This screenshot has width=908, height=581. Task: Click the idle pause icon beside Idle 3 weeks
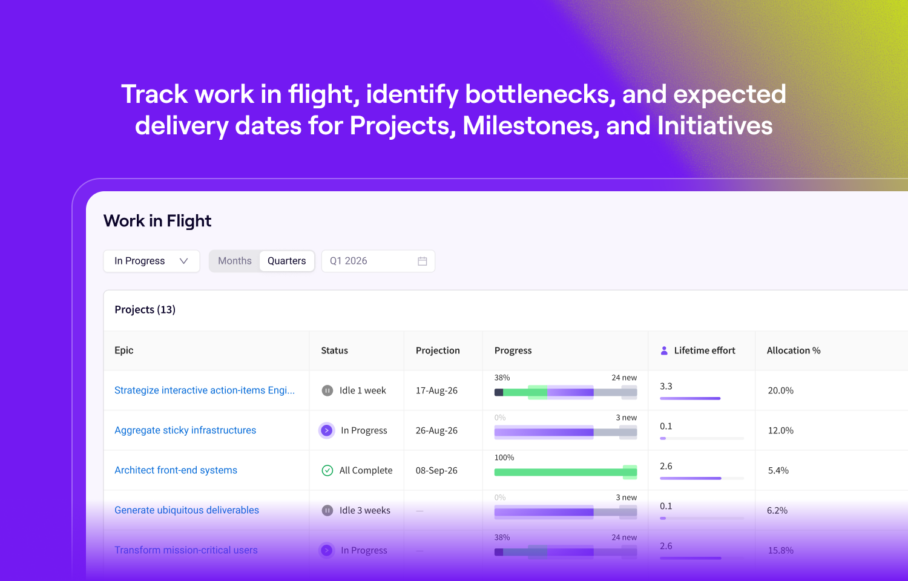tap(327, 510)
